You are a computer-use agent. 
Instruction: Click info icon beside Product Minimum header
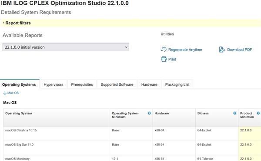(258, 113)
